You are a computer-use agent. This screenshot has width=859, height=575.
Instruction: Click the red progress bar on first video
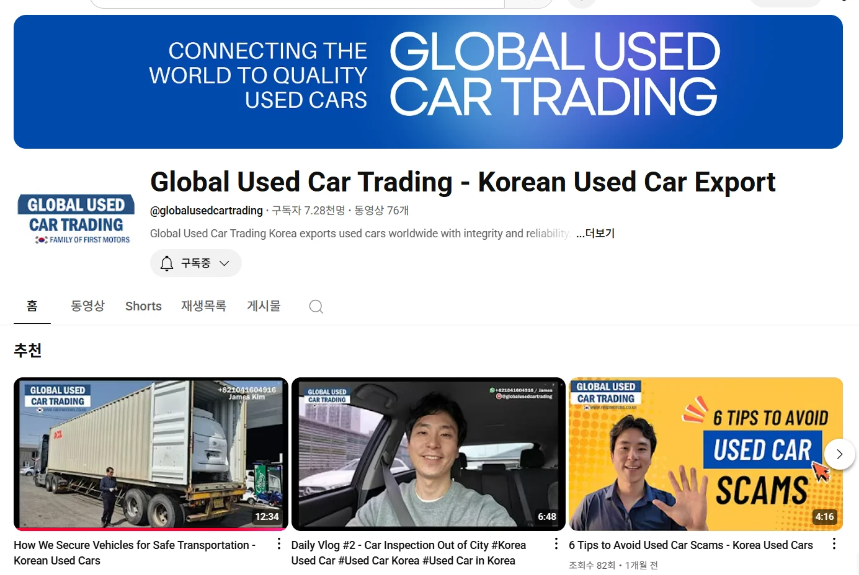(151, 529)
